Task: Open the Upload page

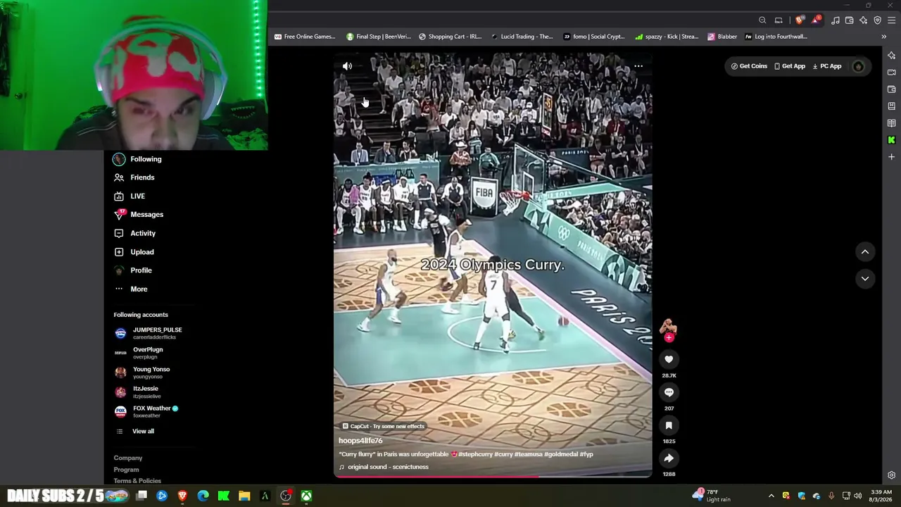Action: (x=134, y=252)
